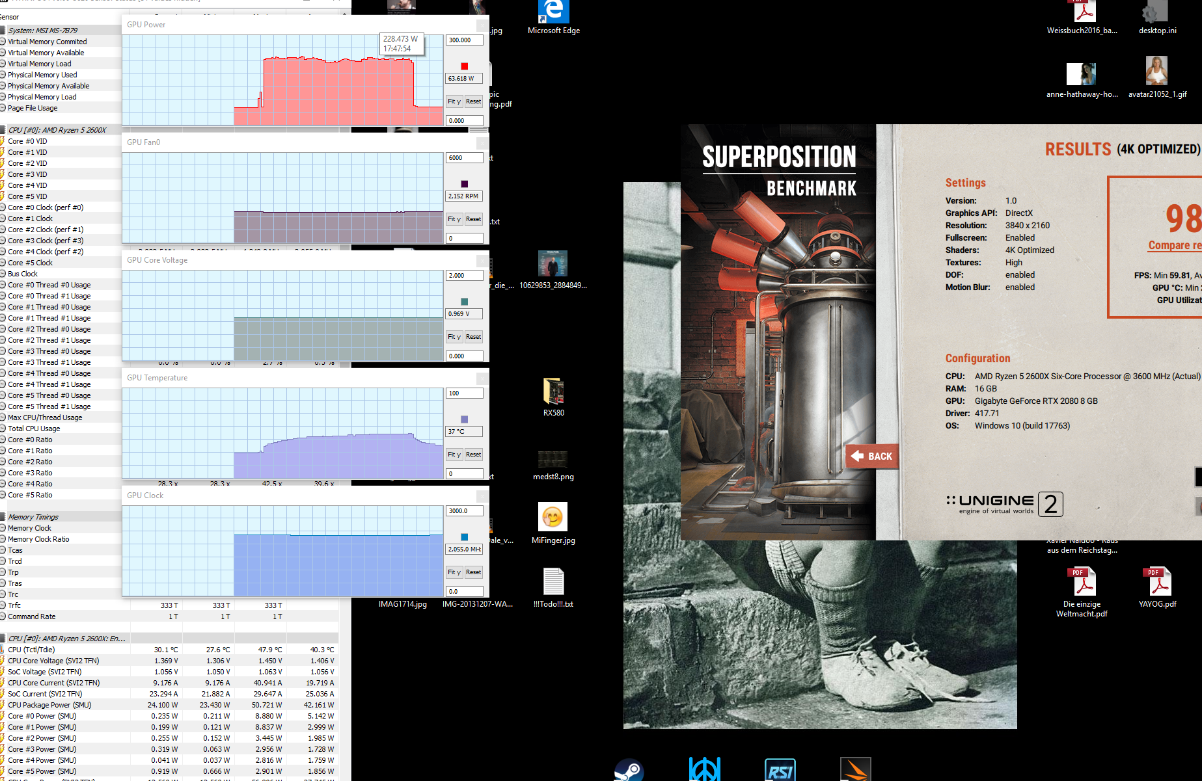Reset the GPU Power graph
Screen dimensions: 1202x781
coord(474,101)
